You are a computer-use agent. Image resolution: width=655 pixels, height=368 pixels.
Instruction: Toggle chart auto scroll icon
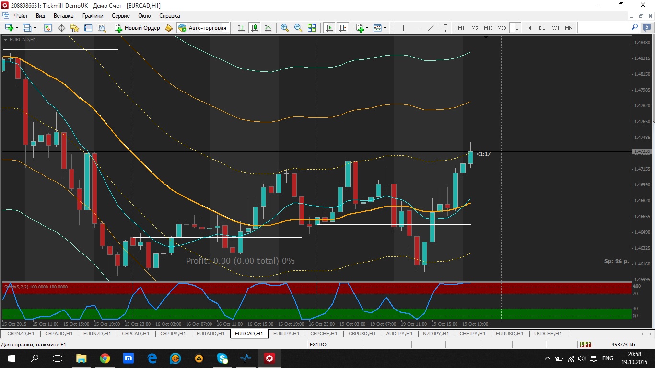(x=329, y=28)
